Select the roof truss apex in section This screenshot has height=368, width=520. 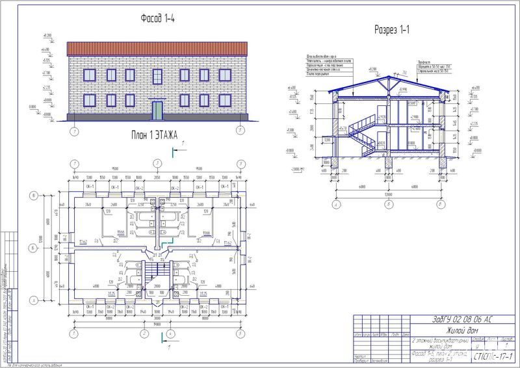tap(388, 74)
